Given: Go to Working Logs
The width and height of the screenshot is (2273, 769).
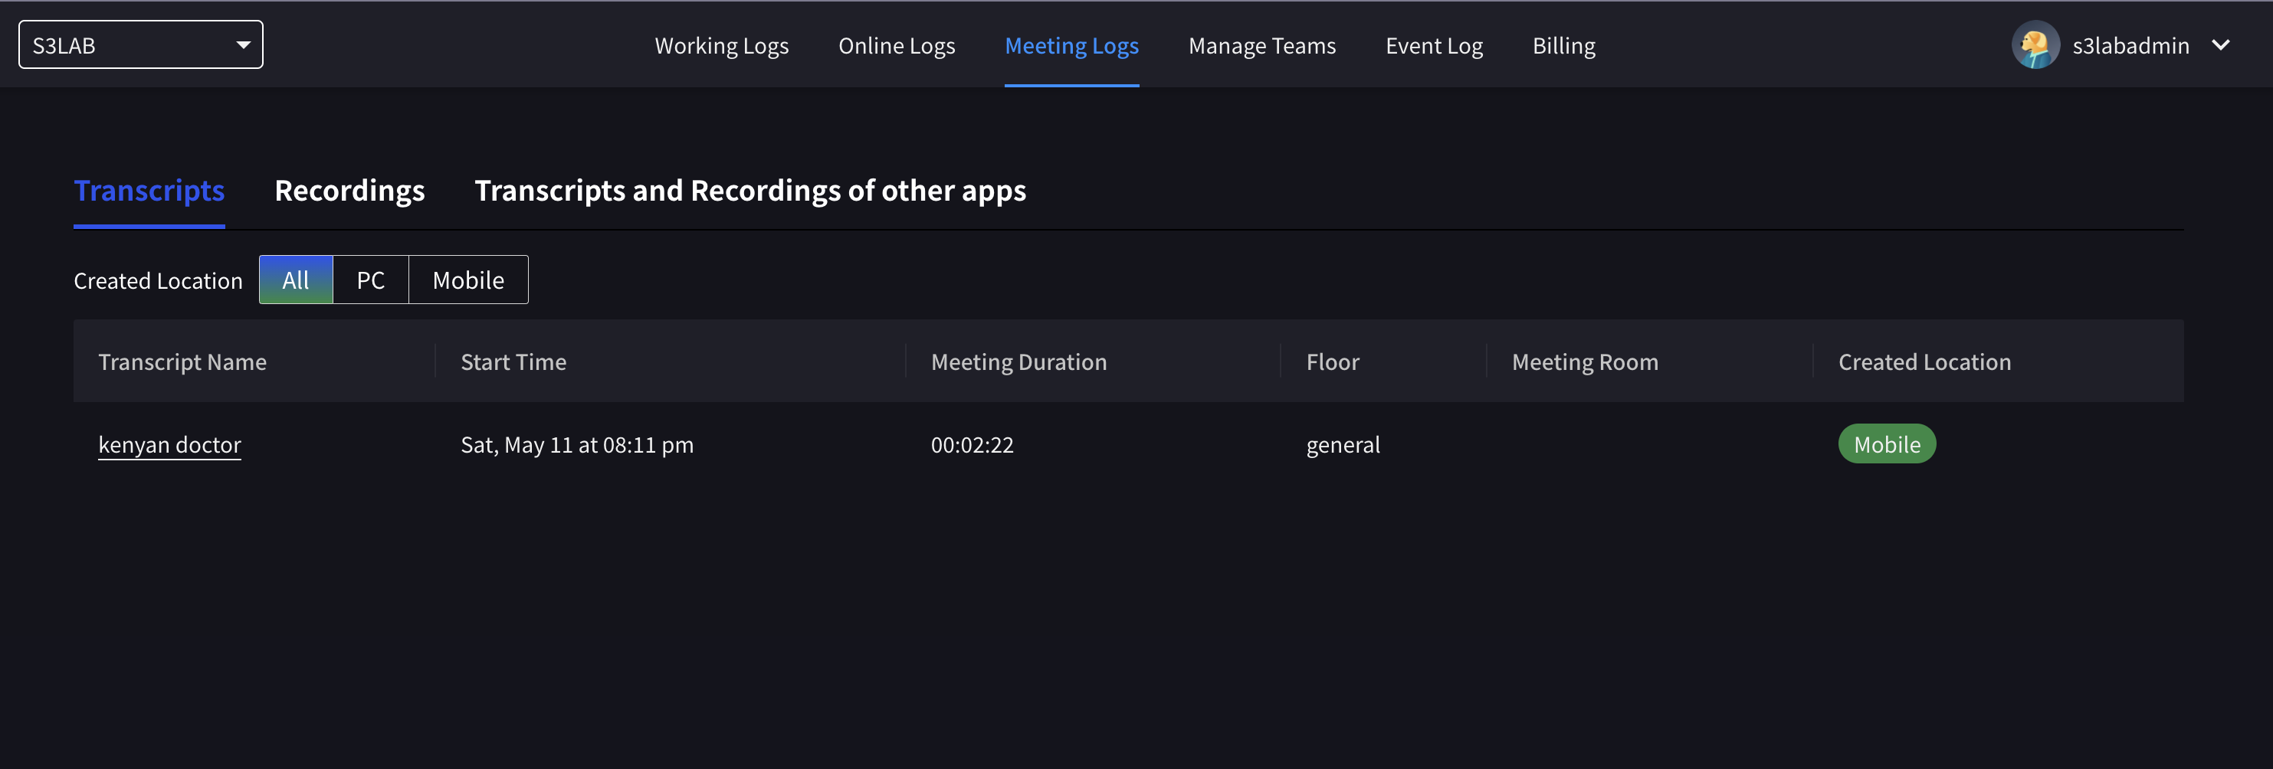Looking at the screenshot, I should (721, 46).
